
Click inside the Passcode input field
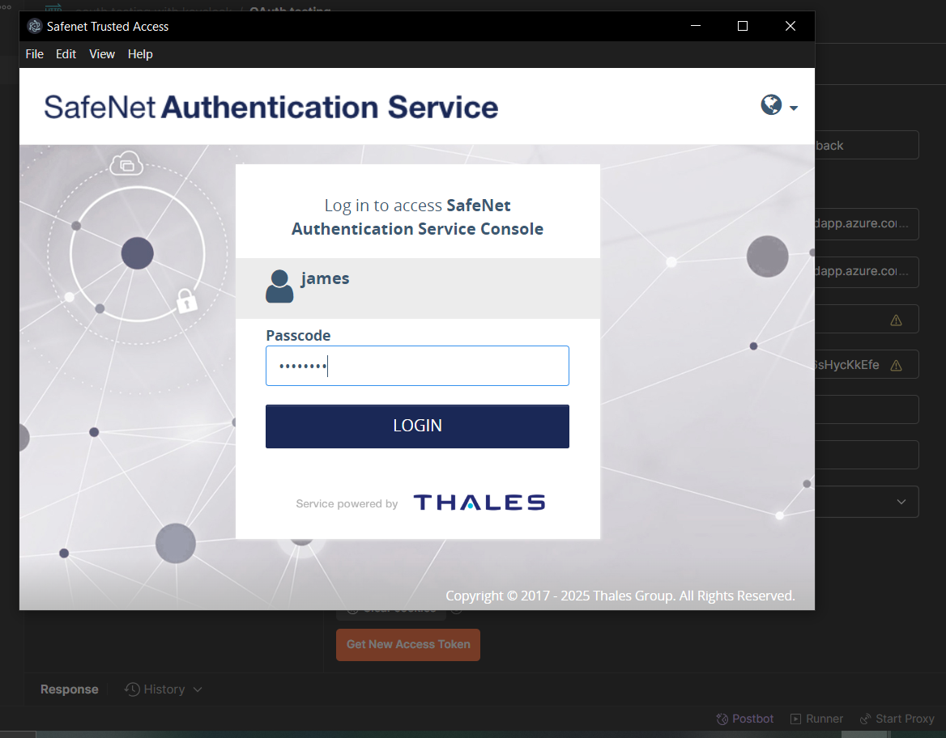(417, 366)
